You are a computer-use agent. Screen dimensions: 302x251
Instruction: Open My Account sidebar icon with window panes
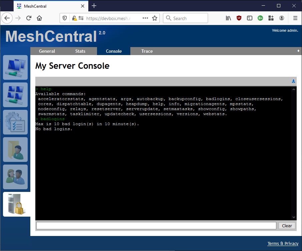(x=15, y=95)
